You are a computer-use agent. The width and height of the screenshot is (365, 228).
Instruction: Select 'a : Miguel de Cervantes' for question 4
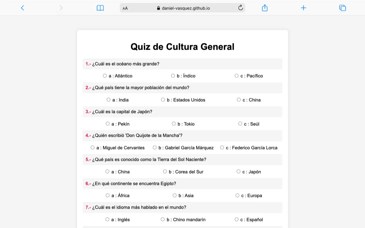point(93,147)
